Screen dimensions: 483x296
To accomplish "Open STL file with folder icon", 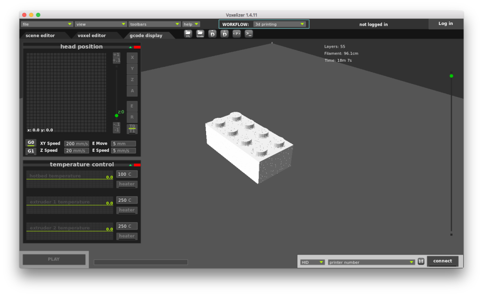I will (188, 34).
